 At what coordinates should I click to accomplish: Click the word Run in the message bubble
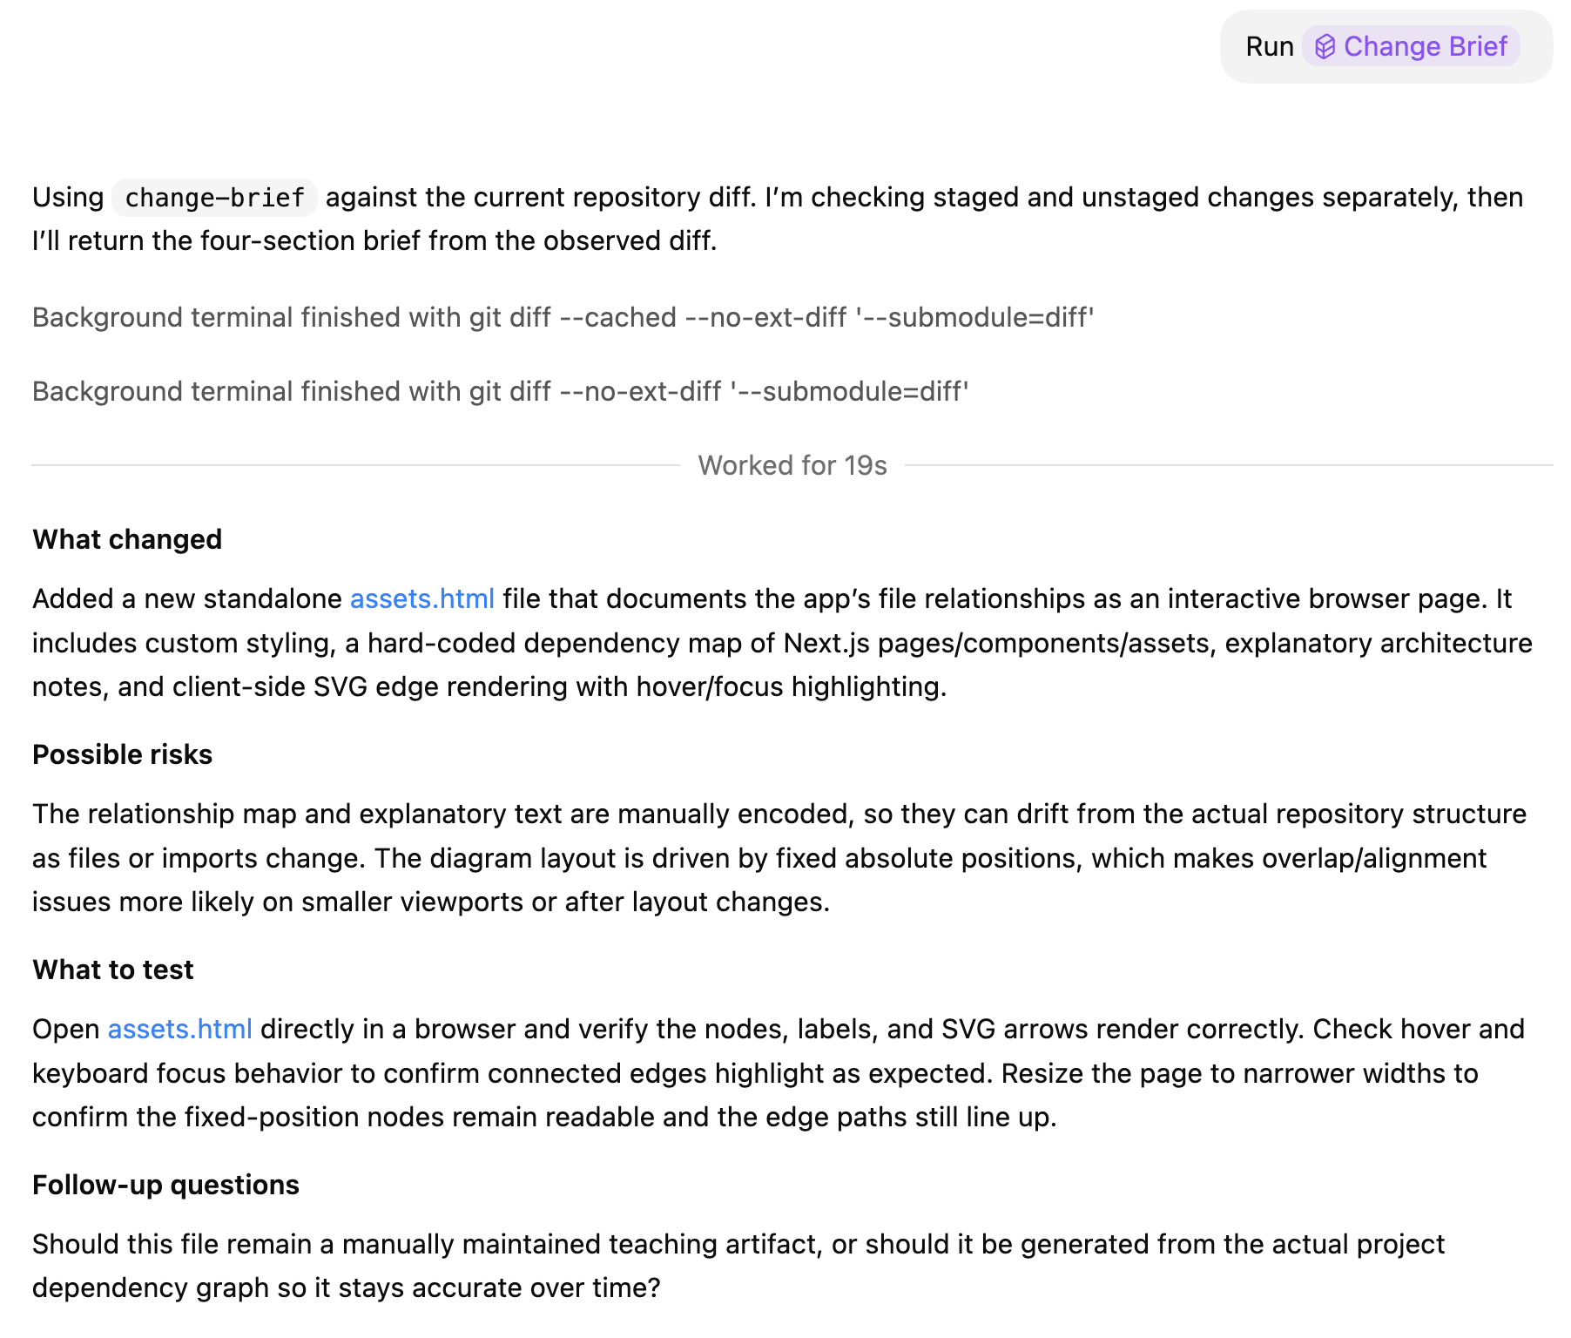click(x=1269, y=47)
